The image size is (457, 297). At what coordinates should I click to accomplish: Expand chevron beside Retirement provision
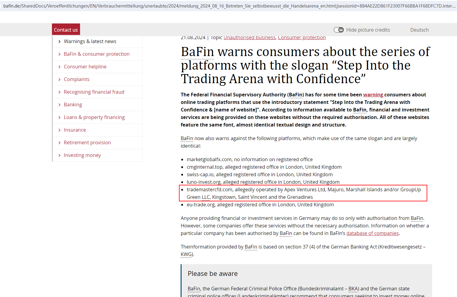(60, 142)
